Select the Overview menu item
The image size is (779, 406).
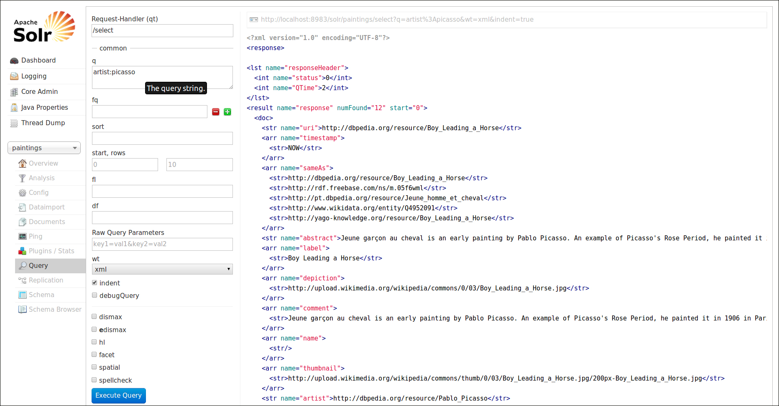pos(43,164)
